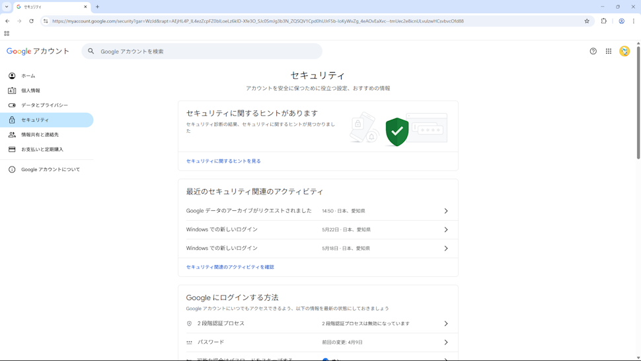Screen dimensions: 641x361
Task: Click the 情報共有と連絡先 people icon
Action: coord(12,134)
